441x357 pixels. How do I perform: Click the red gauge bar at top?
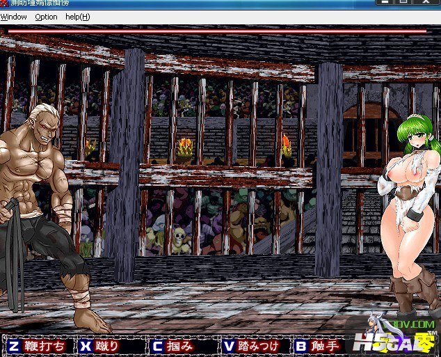coord(217,31)
